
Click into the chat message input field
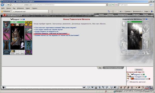(x=44, y=88)
